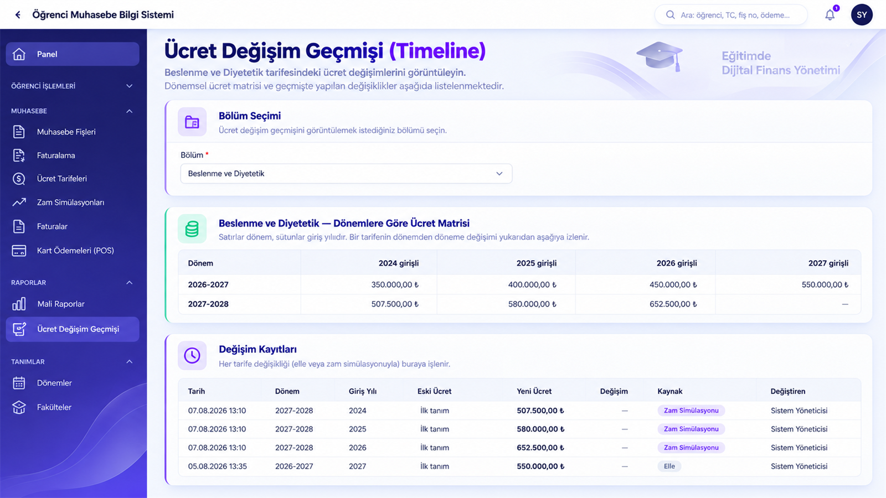Click the Panel sidebar button
886x498 pixels.
[73, 54]
